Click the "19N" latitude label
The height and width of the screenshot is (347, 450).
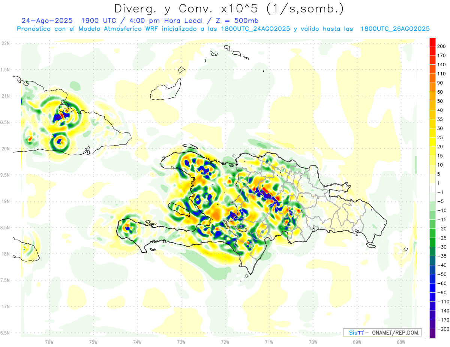point(6,201)
